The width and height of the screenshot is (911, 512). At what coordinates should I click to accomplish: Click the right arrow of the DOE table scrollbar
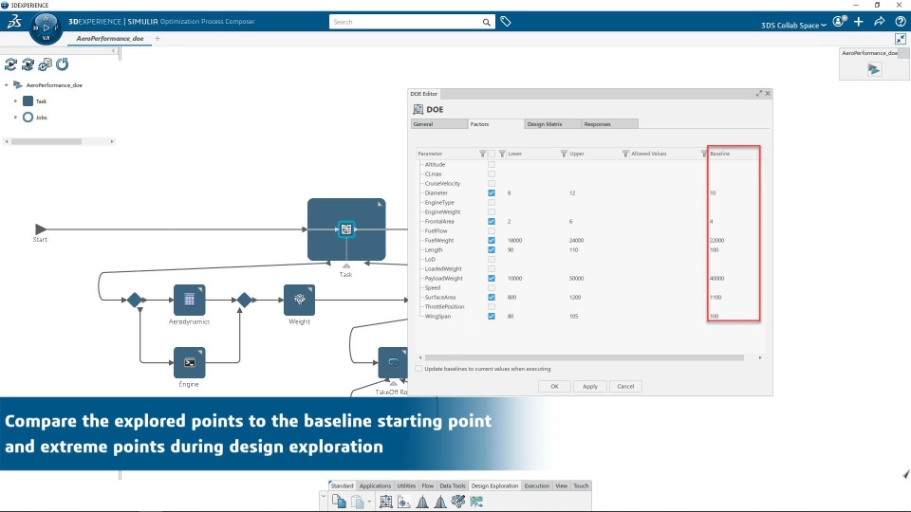click(x=760, y=358)
